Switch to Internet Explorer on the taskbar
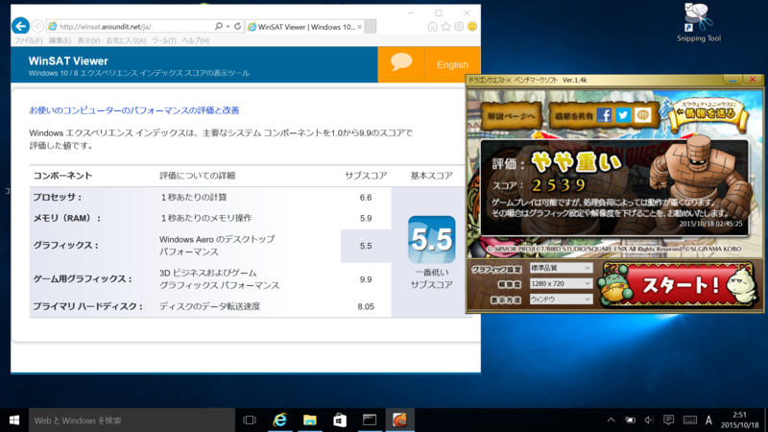Screen dimensions: 768x432 [279, 420]
